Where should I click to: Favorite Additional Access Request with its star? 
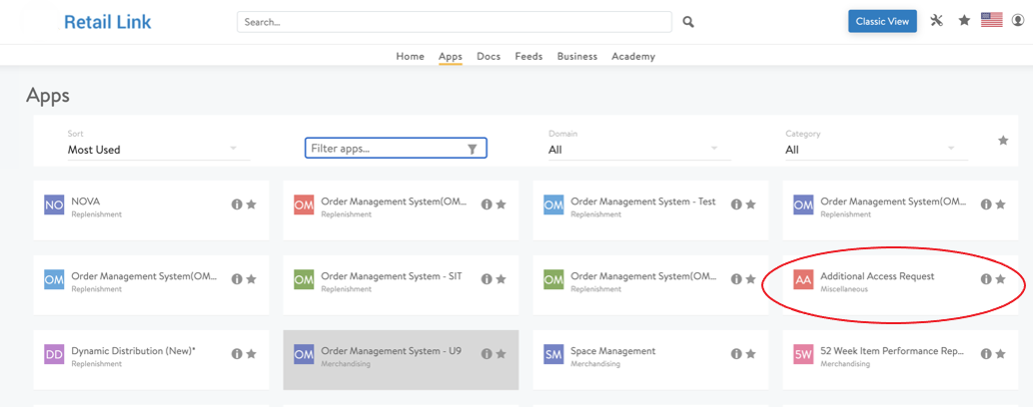[1001, 278]
